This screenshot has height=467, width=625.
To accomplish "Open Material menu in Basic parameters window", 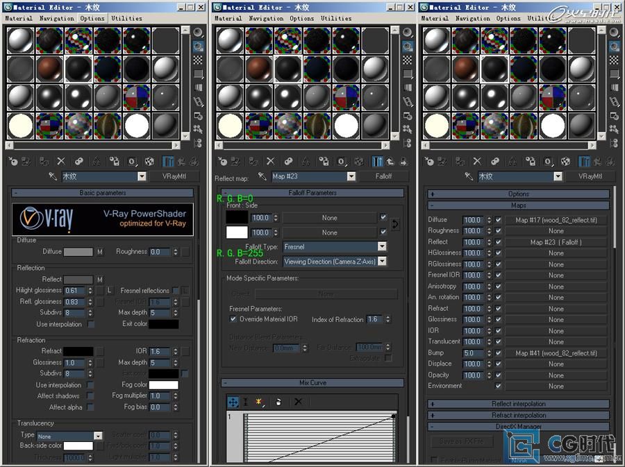I will pyautogui.click(x=19, y=18).
